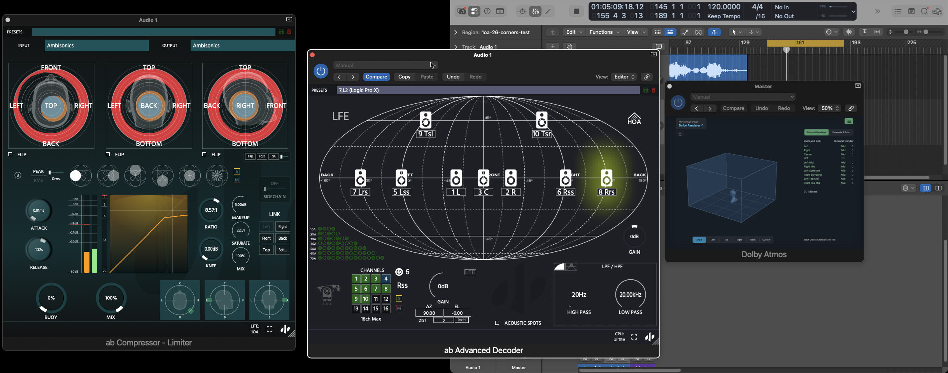Select channel 4 in the CHANNELS grid
Screen dimensions: 948x373
point(386,279)
